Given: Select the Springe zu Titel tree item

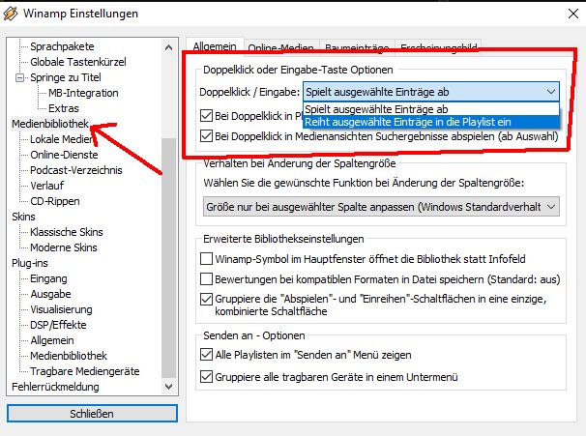Looking at the screenshot, I should (66, 77).
